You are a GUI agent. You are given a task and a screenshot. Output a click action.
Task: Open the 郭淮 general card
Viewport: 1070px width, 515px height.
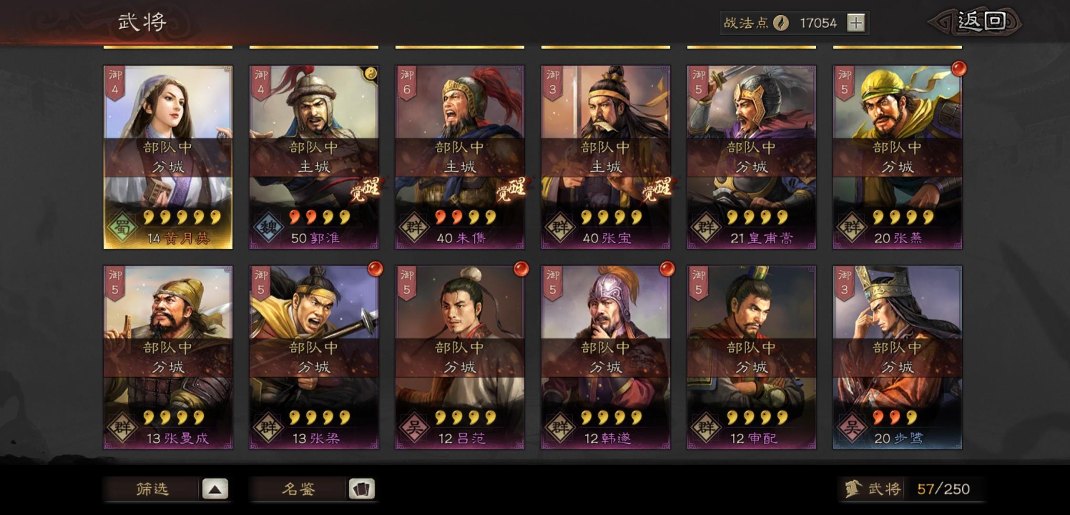click(x=314, y=157)
